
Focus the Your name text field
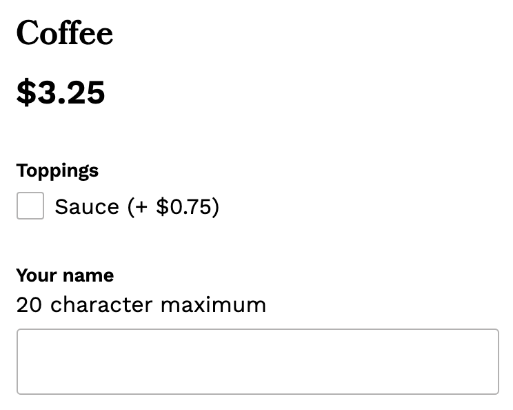coord(257,362)
